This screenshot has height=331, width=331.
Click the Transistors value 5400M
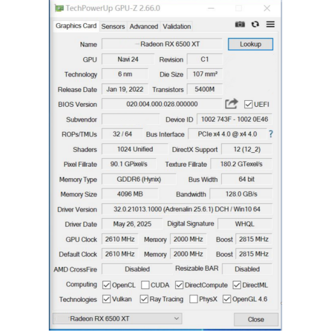205,89
